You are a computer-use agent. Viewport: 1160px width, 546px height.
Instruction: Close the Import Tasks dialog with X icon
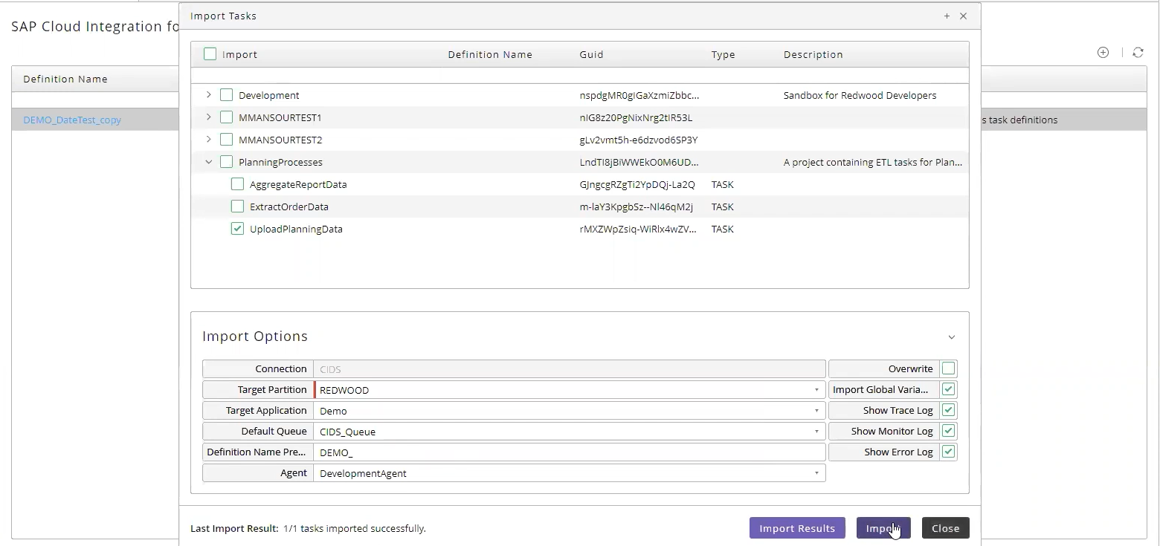963,16
